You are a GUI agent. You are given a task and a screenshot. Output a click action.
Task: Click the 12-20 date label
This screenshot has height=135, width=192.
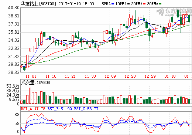(x=130, y=76)
